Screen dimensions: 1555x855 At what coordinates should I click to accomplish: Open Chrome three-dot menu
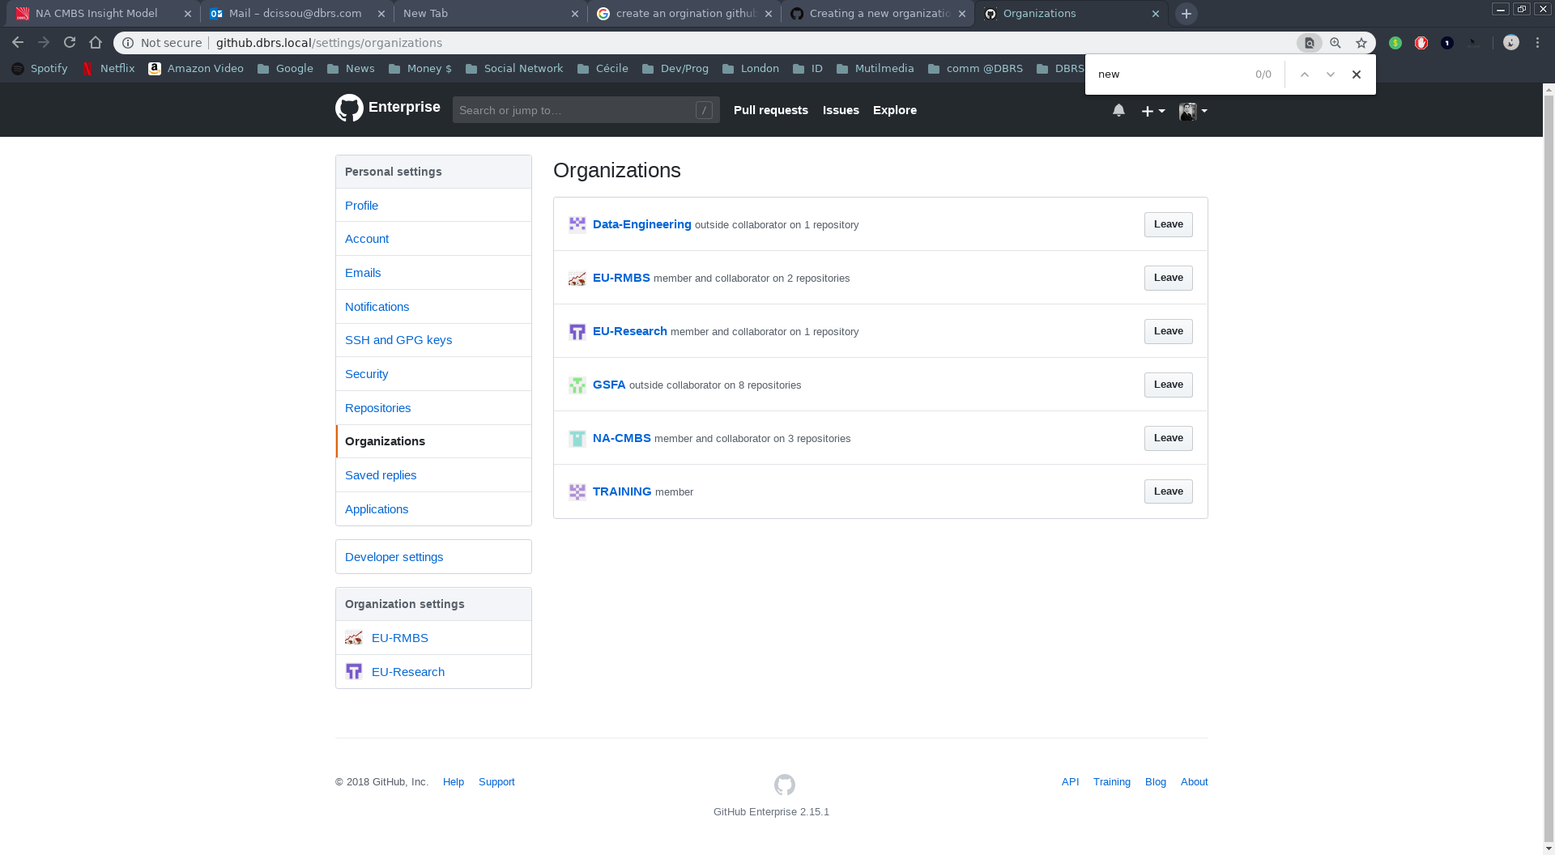1537,43
